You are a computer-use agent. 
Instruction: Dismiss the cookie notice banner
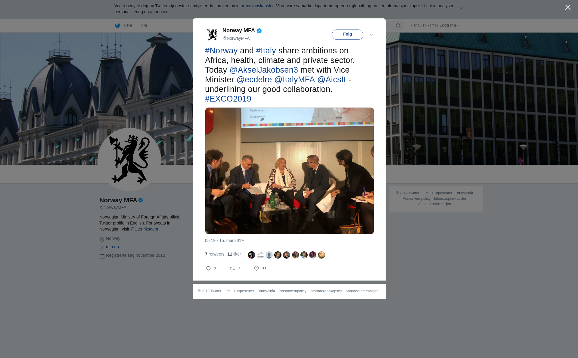[461, 9]
